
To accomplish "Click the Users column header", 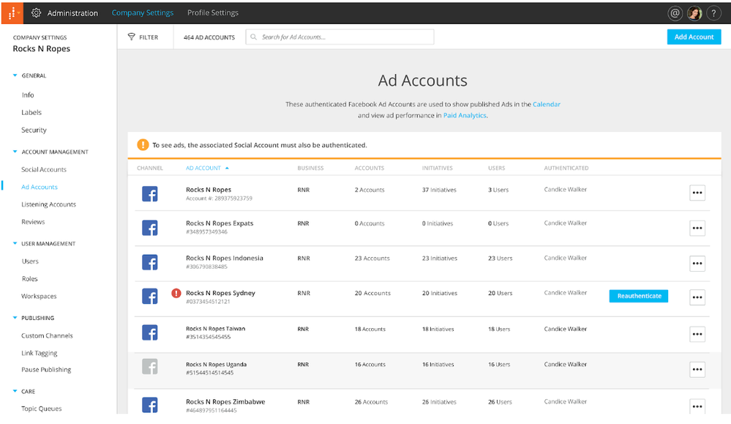I will 497,168.
